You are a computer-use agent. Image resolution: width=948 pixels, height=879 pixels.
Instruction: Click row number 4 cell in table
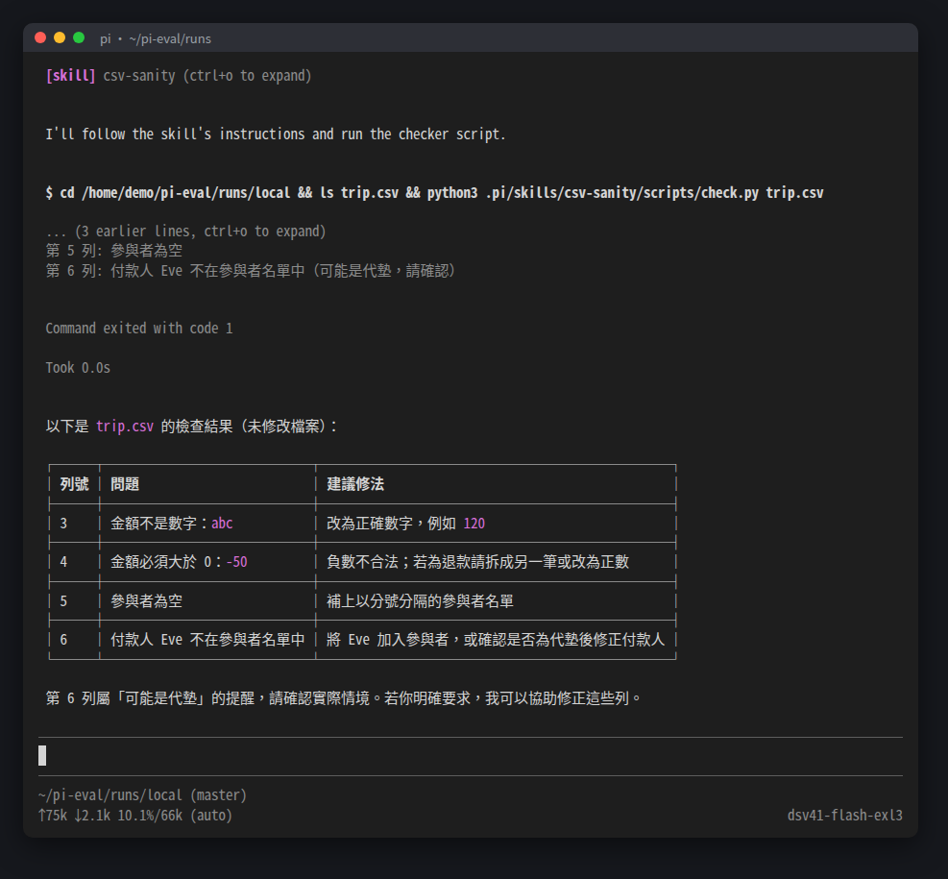63,562
